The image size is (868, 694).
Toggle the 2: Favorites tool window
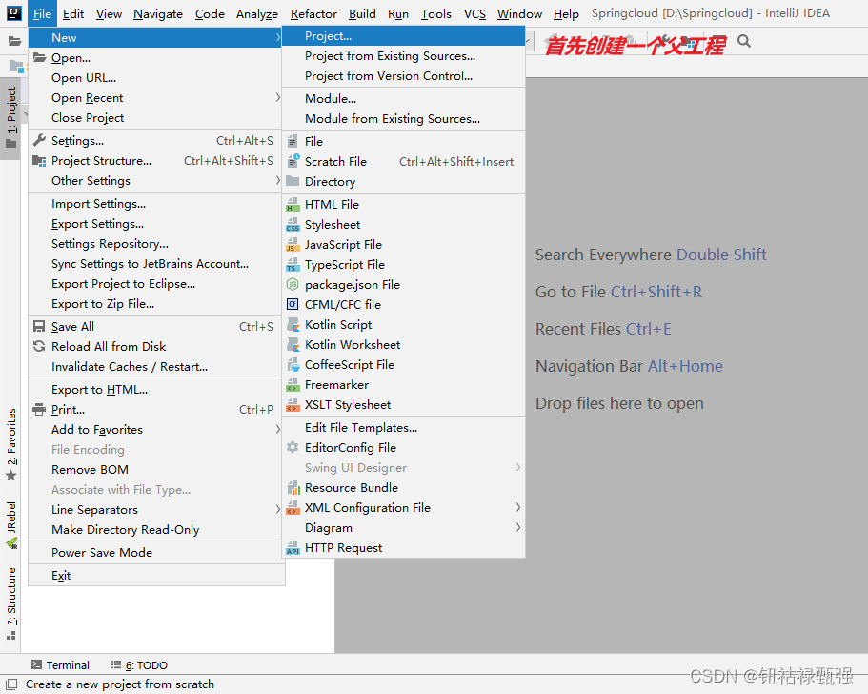pyautogui.click(x=11, y=445)
